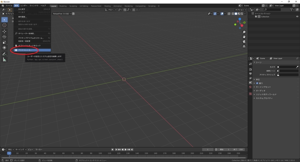This screenshot has height=162, width=300.
Task: Click outliner new collection icon
Action: 297,9
